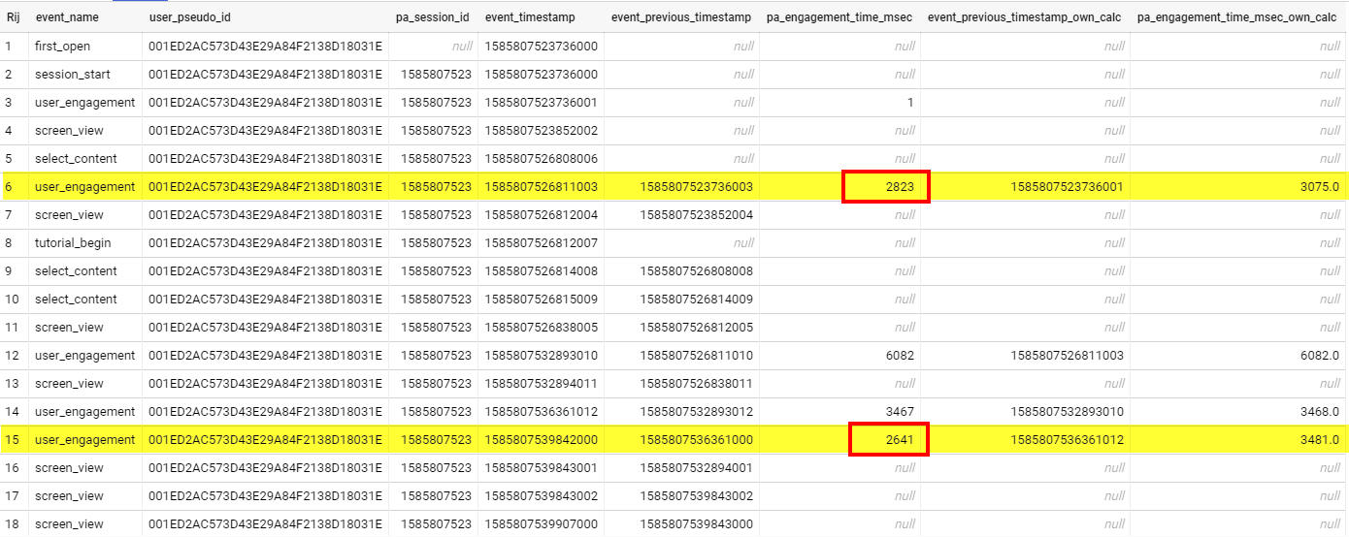Click user_engagement in row 14
The height and width of the screenshot is (537, 1349).
click(x=85, y=412)
